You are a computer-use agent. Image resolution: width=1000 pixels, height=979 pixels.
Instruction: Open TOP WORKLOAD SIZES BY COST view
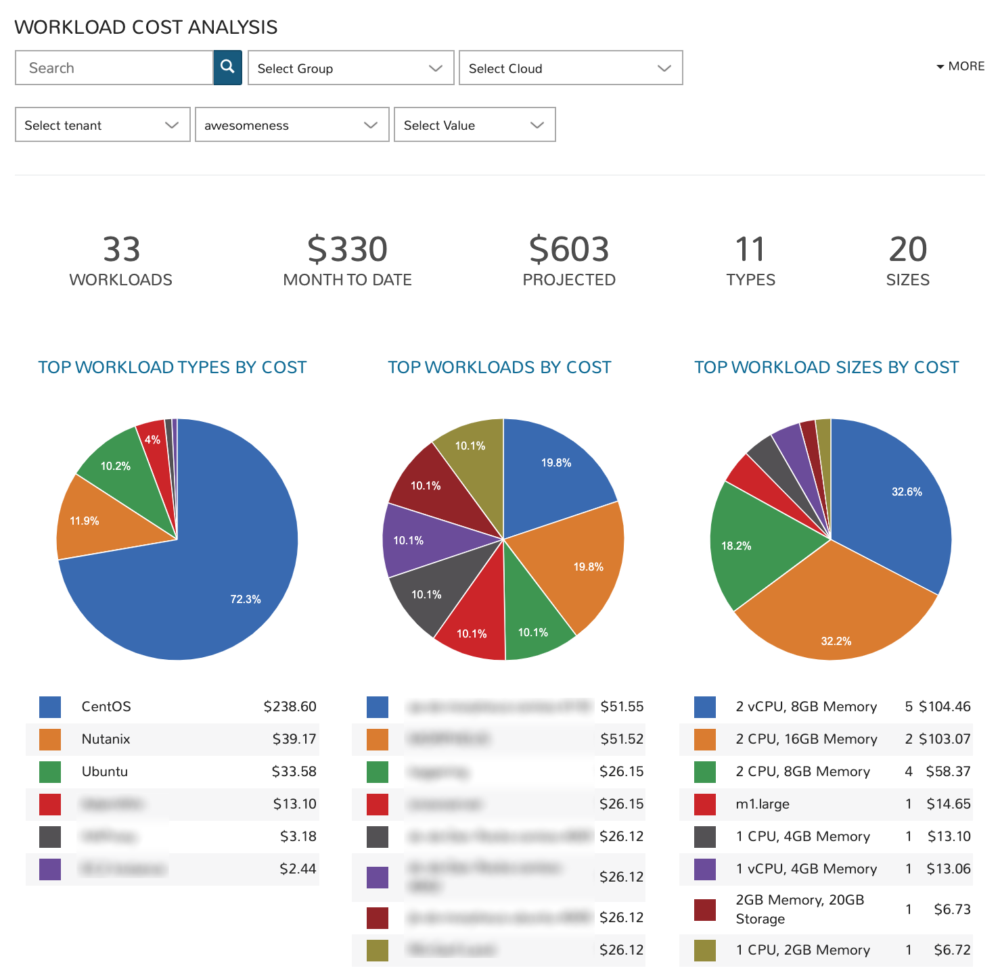826,367
